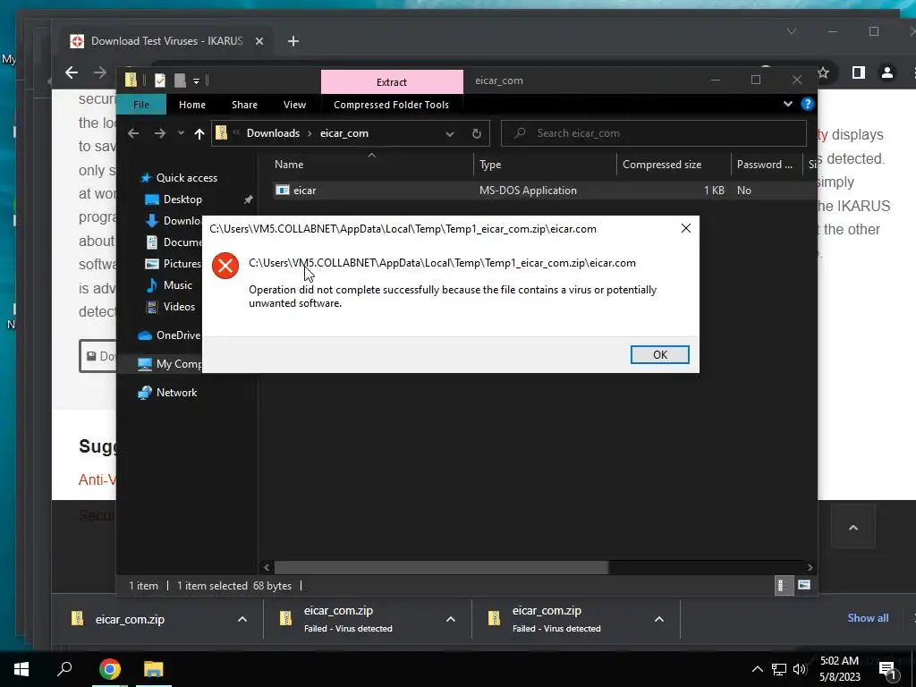Image resolution: width=916 pixels, height=687 pixels.
Task: Switch to details view icon in status bar
Action: pos(782,585)
